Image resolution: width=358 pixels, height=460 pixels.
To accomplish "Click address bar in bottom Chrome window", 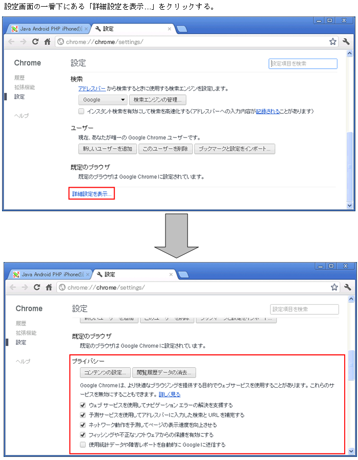I will 198,287.
